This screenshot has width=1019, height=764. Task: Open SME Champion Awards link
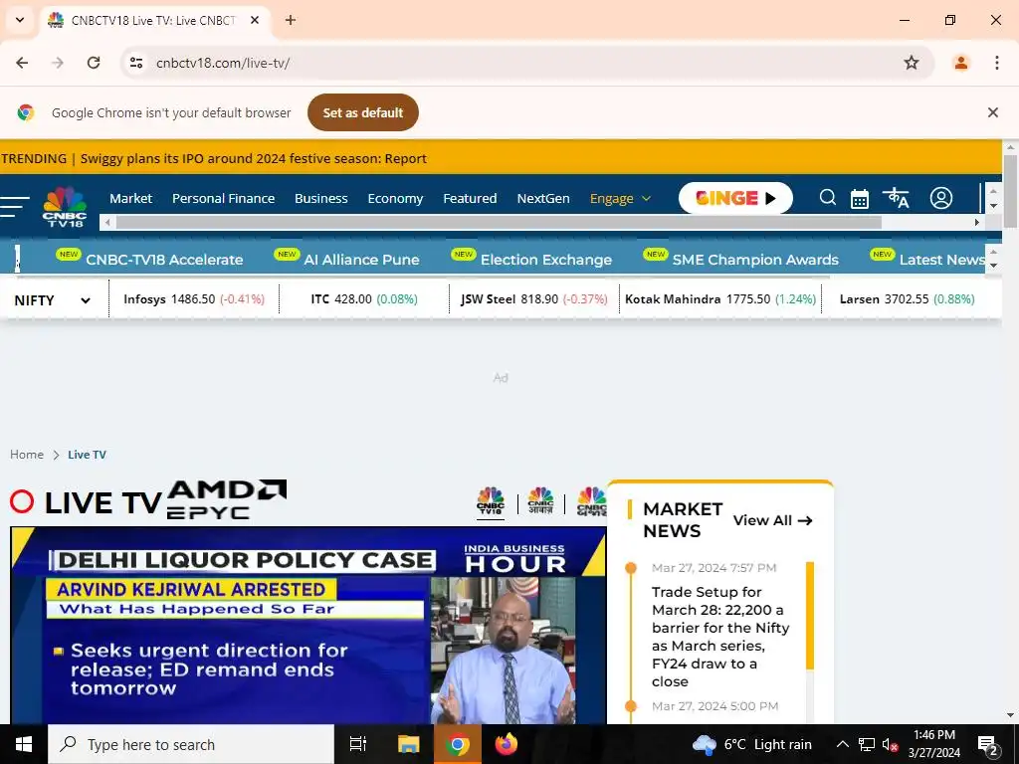click(755, 260)
